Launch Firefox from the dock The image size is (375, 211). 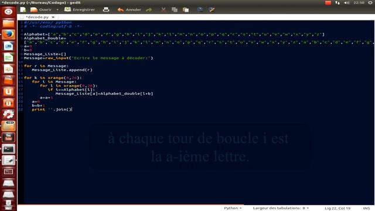click(x=8, y=35)
